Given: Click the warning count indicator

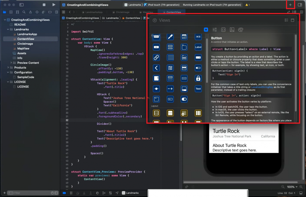Looking at the screenshot, I should (x=247, y=5).
